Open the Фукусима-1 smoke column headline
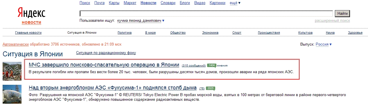This screenshot has width=368, height=108. coord(113,88)
